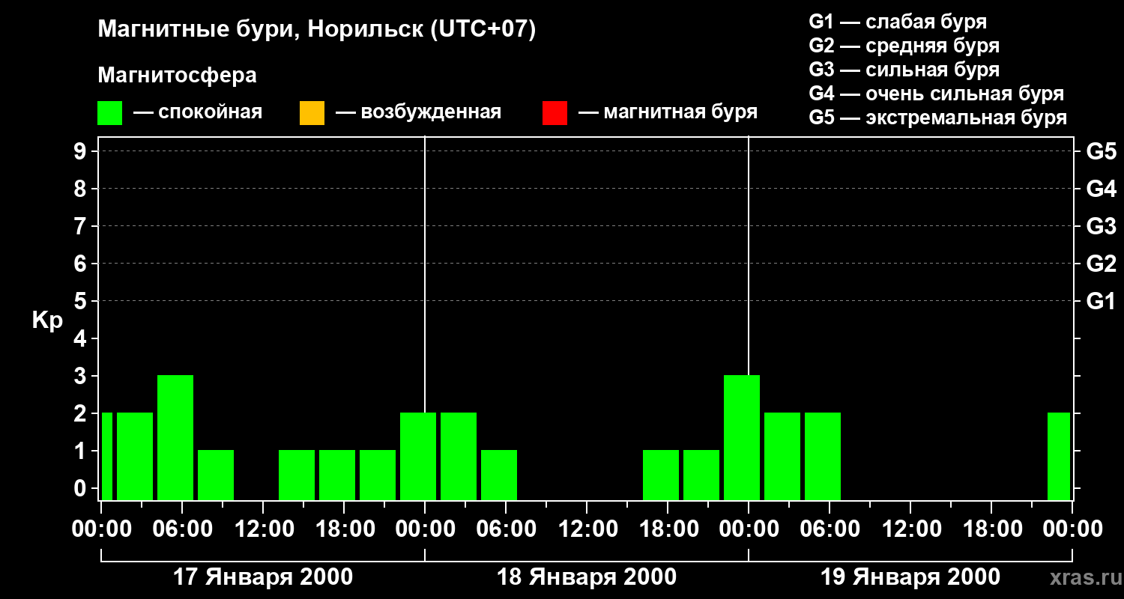
Task: Click the '— возбужденная' legend label
Action: (x=418, y=112)
